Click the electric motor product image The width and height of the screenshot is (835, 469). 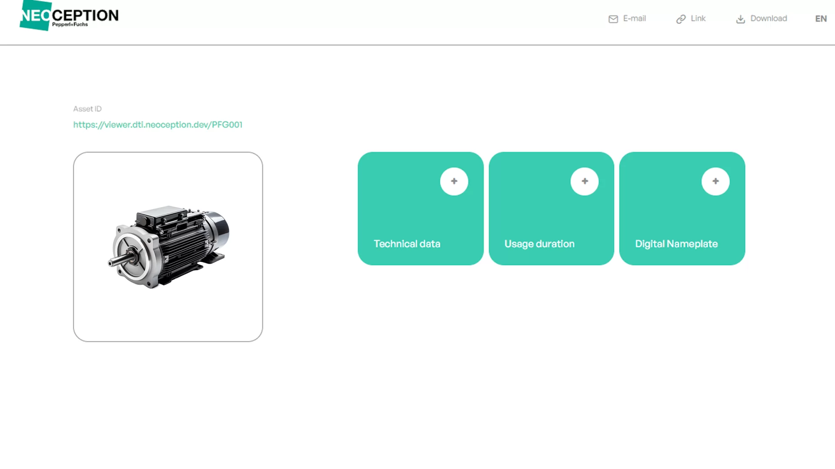[x=168, y=247]
